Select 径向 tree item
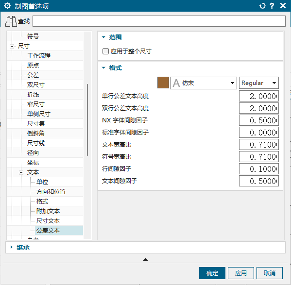291x285 pixels. coord(33,153)
